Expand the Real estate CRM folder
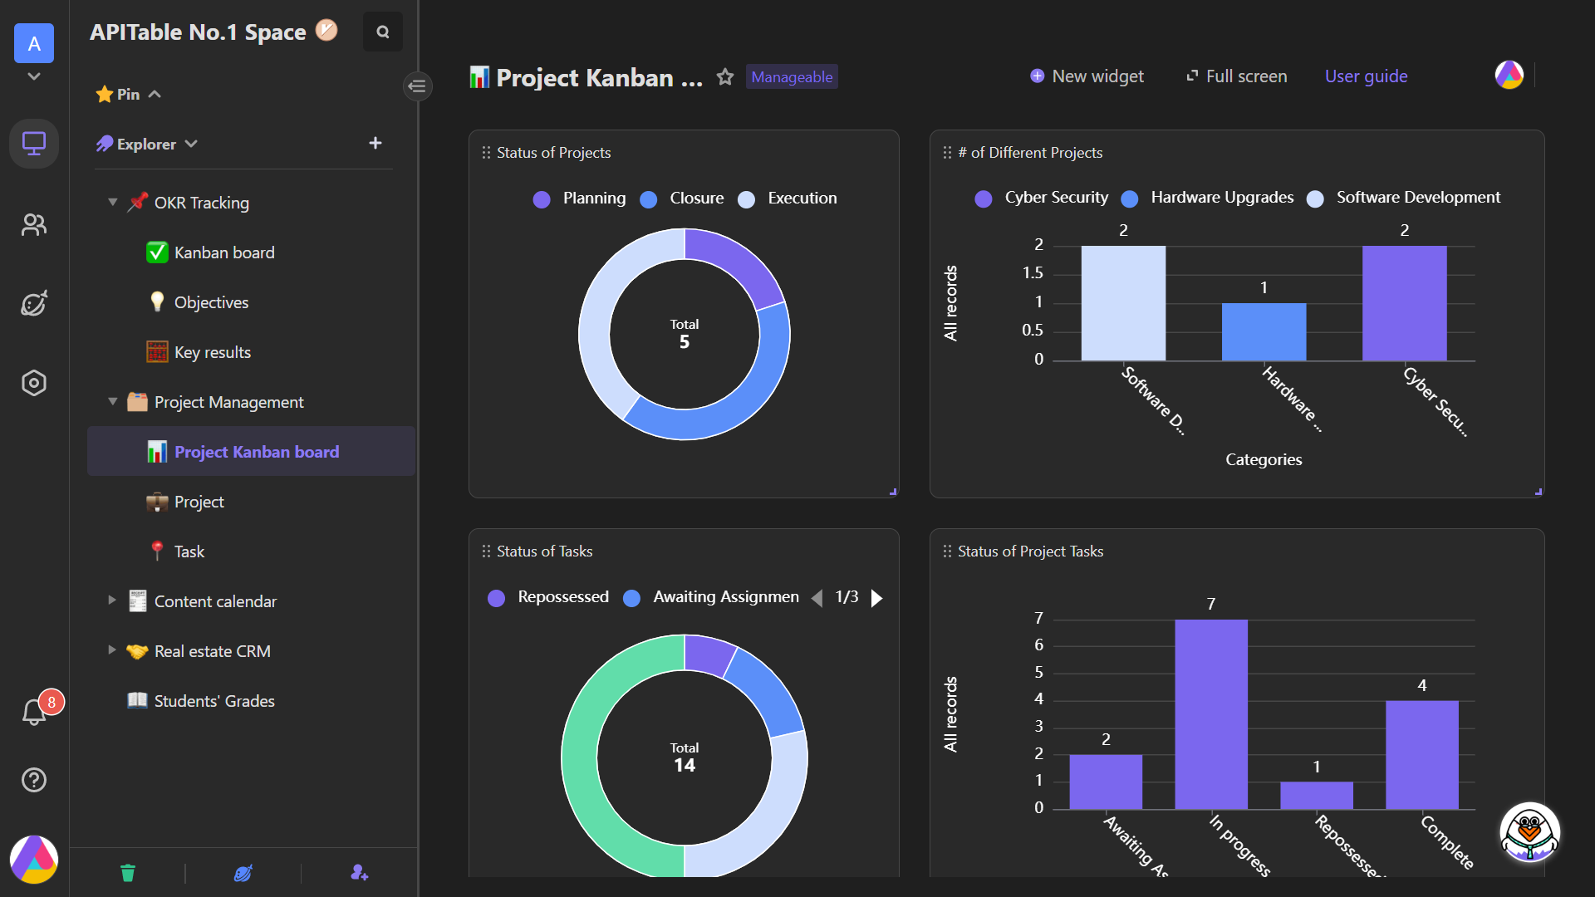Viewport: 1595px width, 897px height. click(x=112, y=650)
